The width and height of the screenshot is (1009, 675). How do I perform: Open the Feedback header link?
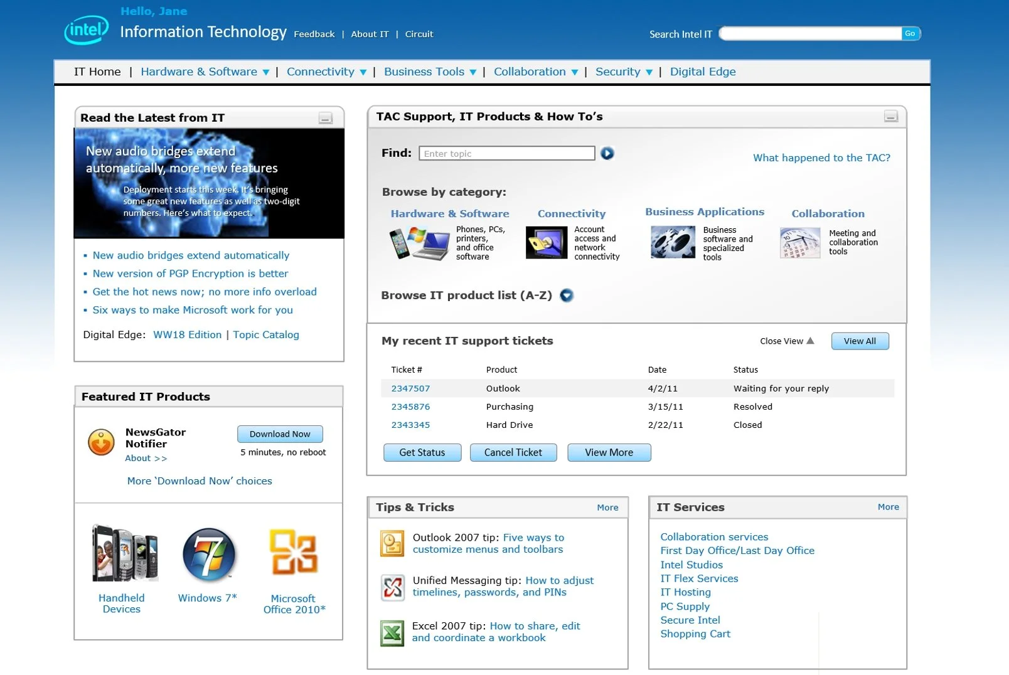click(314, 34)
